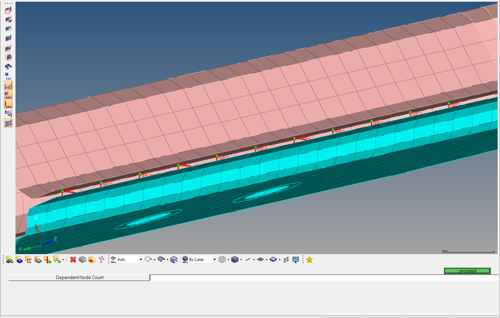The width and height of the screenshot is (500, 318).
Task: Click the renumber 1-2-3 icon
Action: [101, 260]
